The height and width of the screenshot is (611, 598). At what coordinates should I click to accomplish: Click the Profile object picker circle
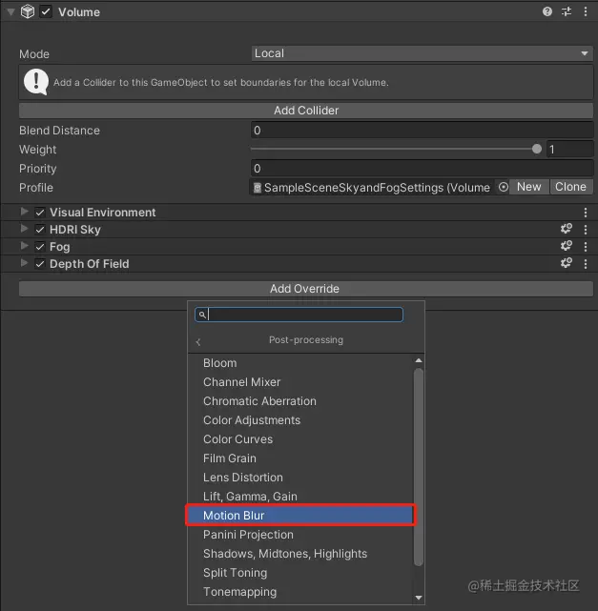(x=504, y=188)
